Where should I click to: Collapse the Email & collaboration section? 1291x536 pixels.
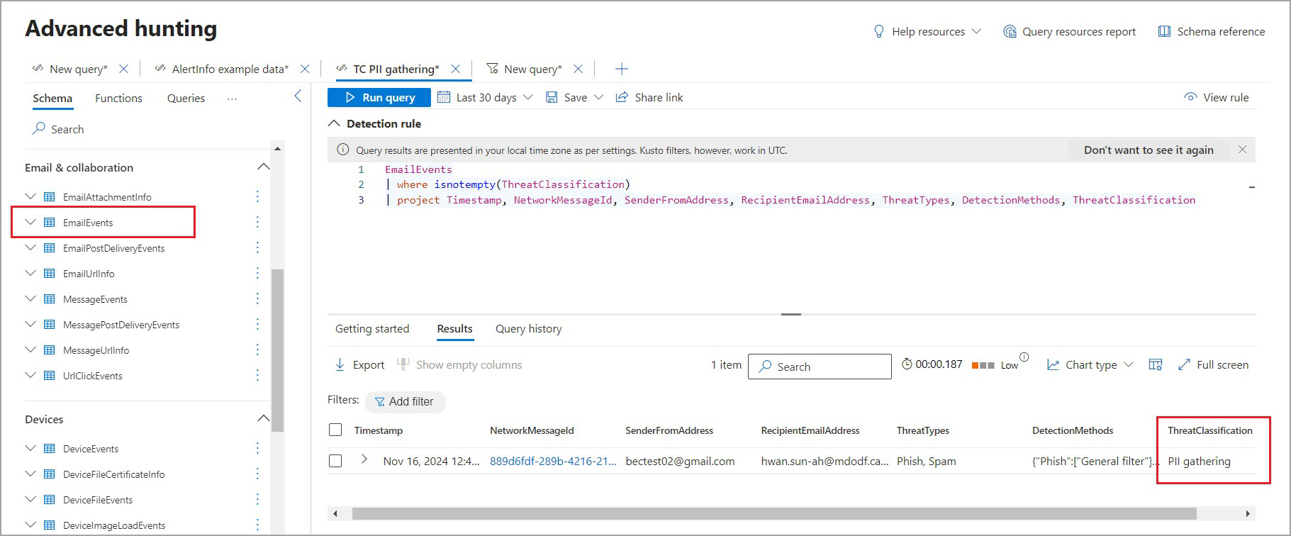coord(263,167)
